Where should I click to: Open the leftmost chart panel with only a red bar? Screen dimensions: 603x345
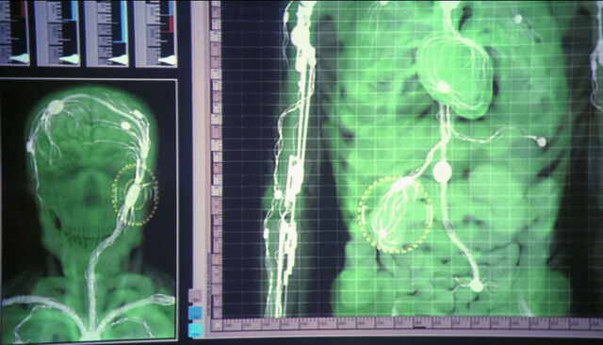pyautogui.click(x=14, y=32)
